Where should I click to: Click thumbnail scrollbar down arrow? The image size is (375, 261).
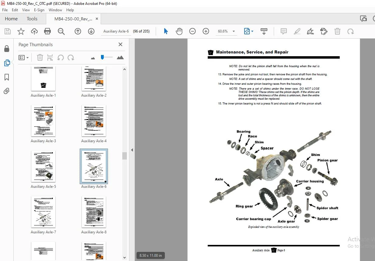tap(124, 258)
